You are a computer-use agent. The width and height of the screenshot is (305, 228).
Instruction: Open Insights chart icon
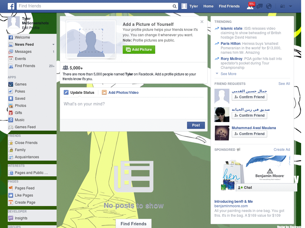[11, 218]
